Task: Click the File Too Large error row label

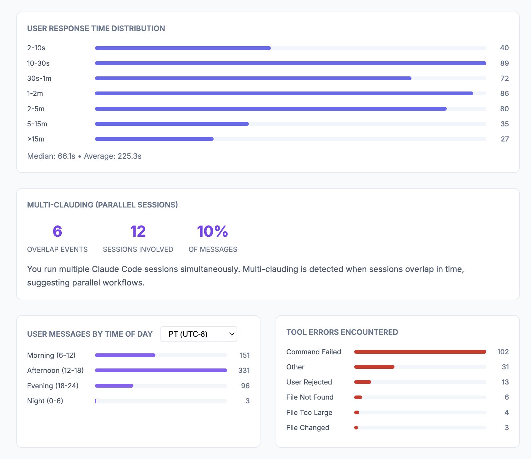Action: pos(309,412)
